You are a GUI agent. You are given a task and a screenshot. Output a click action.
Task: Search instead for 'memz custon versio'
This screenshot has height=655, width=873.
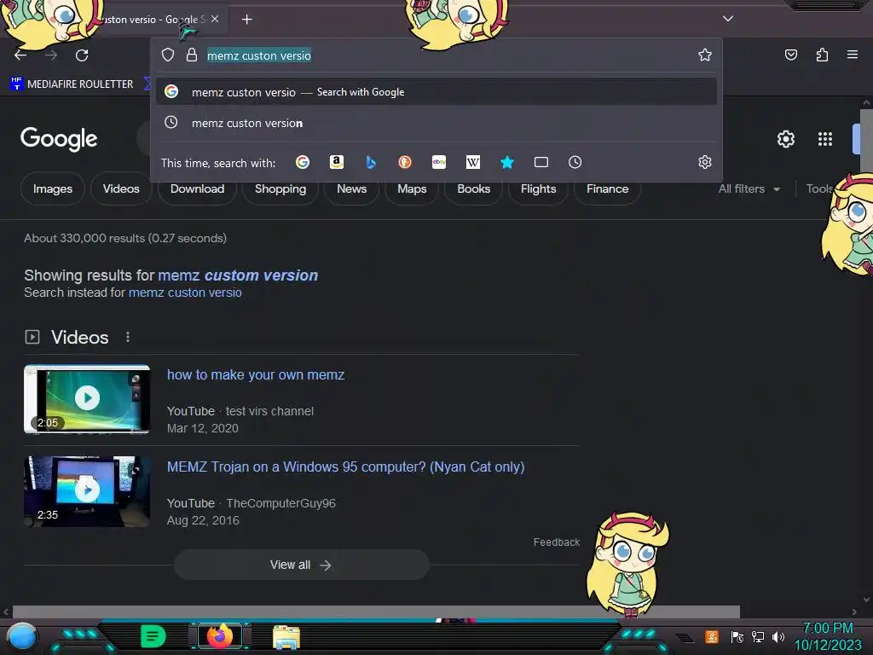(x=185, y=293)
